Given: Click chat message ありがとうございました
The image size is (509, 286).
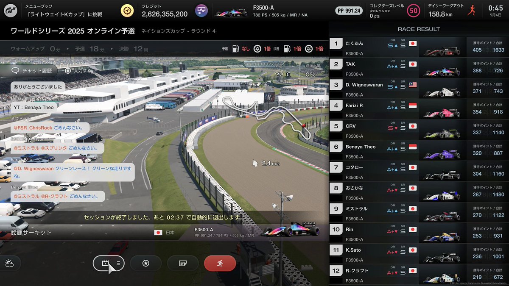Looking at the screenshot, I should click(38, 87).
